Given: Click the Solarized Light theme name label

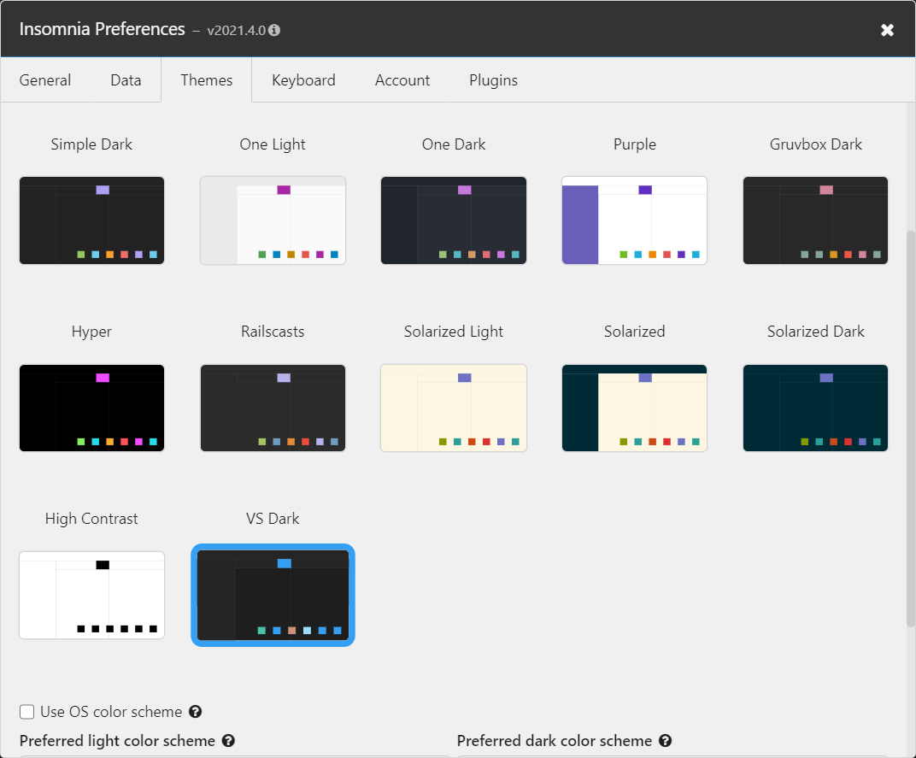Looking at the screenshot, I should click(x=454, y=332).
